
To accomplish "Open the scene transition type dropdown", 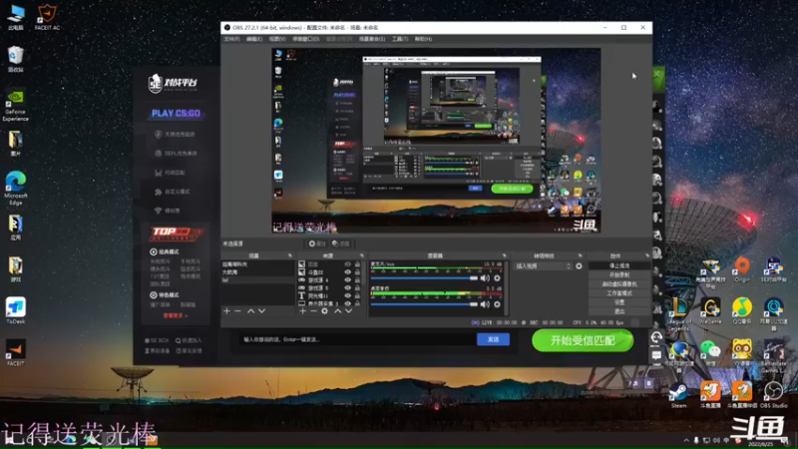I will (x=543, y=265).
